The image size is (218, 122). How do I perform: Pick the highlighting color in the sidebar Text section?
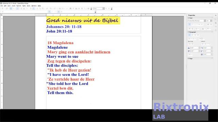tap(208, 28)
